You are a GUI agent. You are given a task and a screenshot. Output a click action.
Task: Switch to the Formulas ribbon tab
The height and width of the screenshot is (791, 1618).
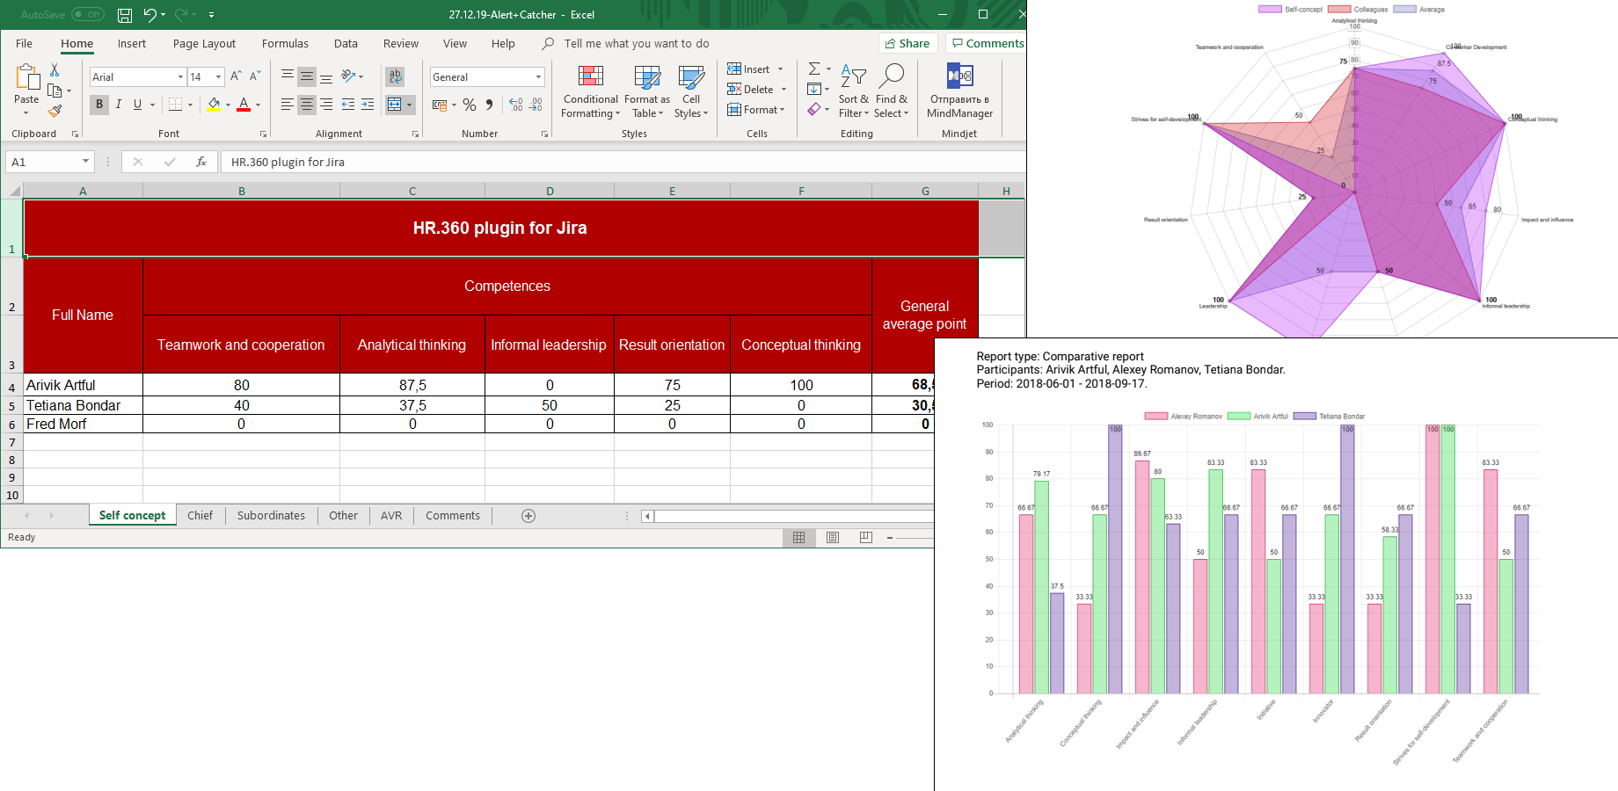click(285, 43)
